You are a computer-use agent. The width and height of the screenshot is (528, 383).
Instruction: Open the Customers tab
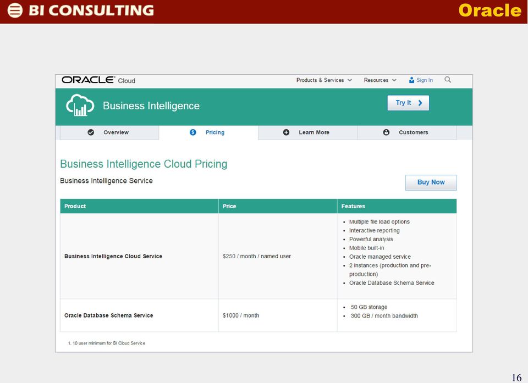[x=407, y=132]
